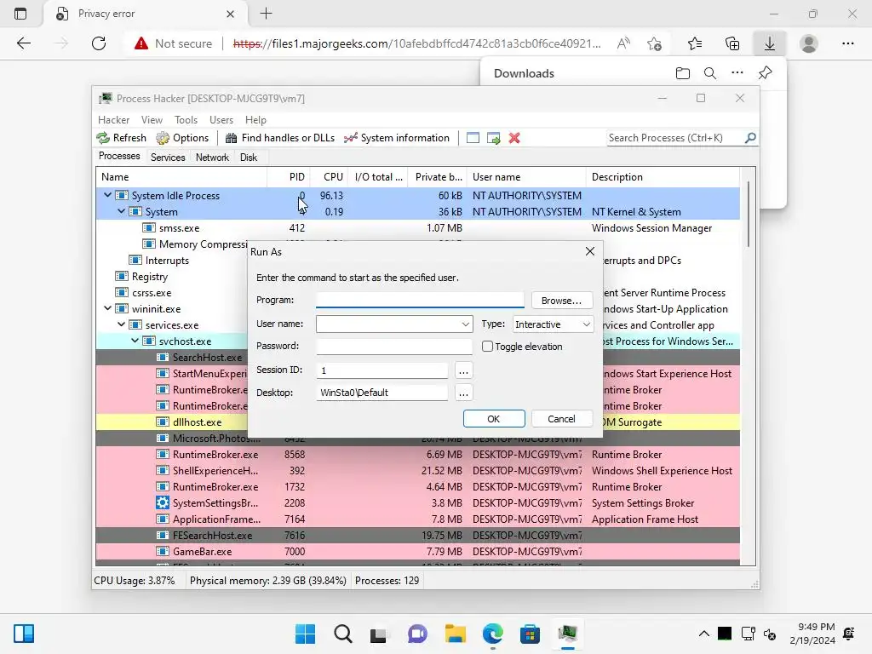Screen dimensions: 872x654
Task: Switch to the Disk tab
Action: [x=249, y=158]
